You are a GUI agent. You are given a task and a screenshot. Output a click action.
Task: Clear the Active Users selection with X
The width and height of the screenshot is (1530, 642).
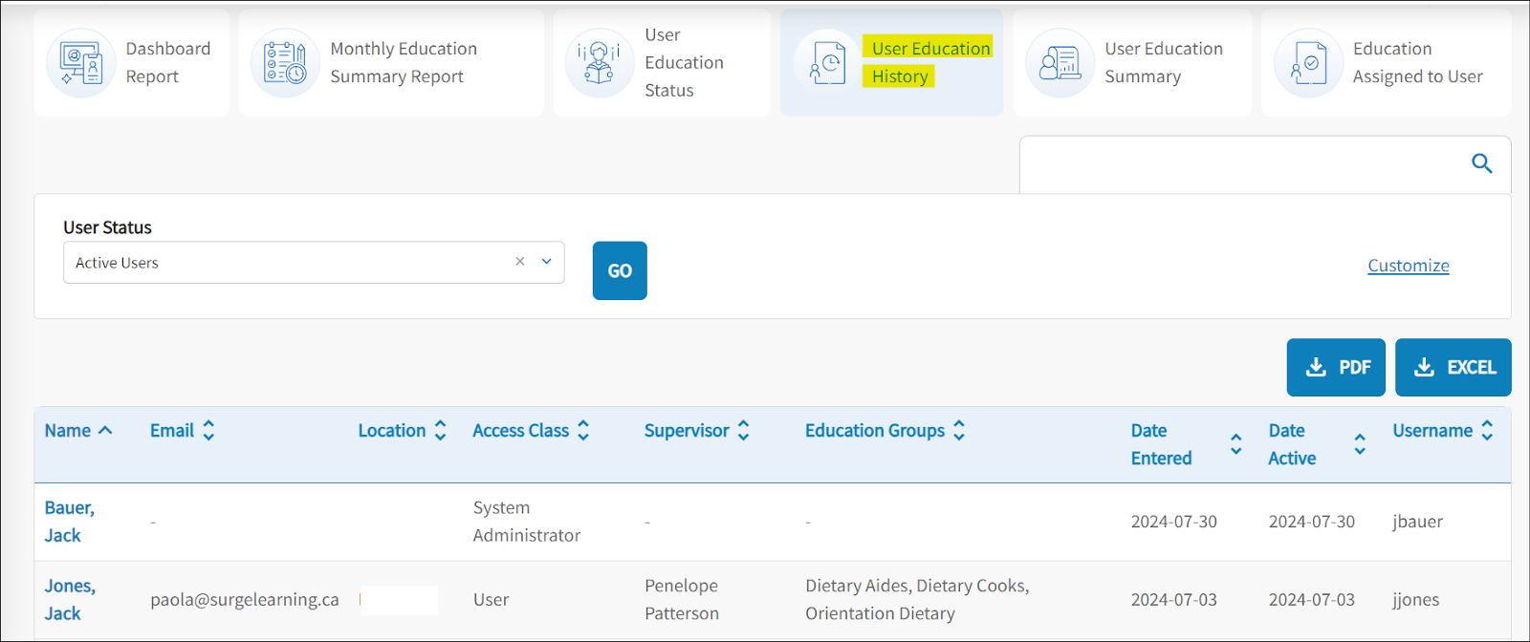[x=520, y=262]
